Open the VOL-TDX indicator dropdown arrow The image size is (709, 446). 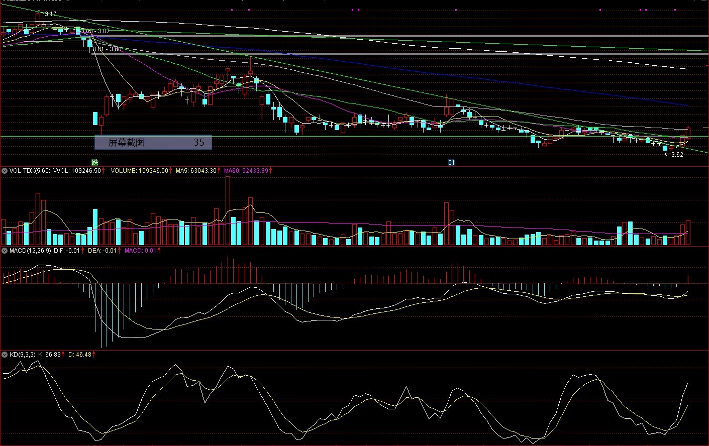point(5,171)
